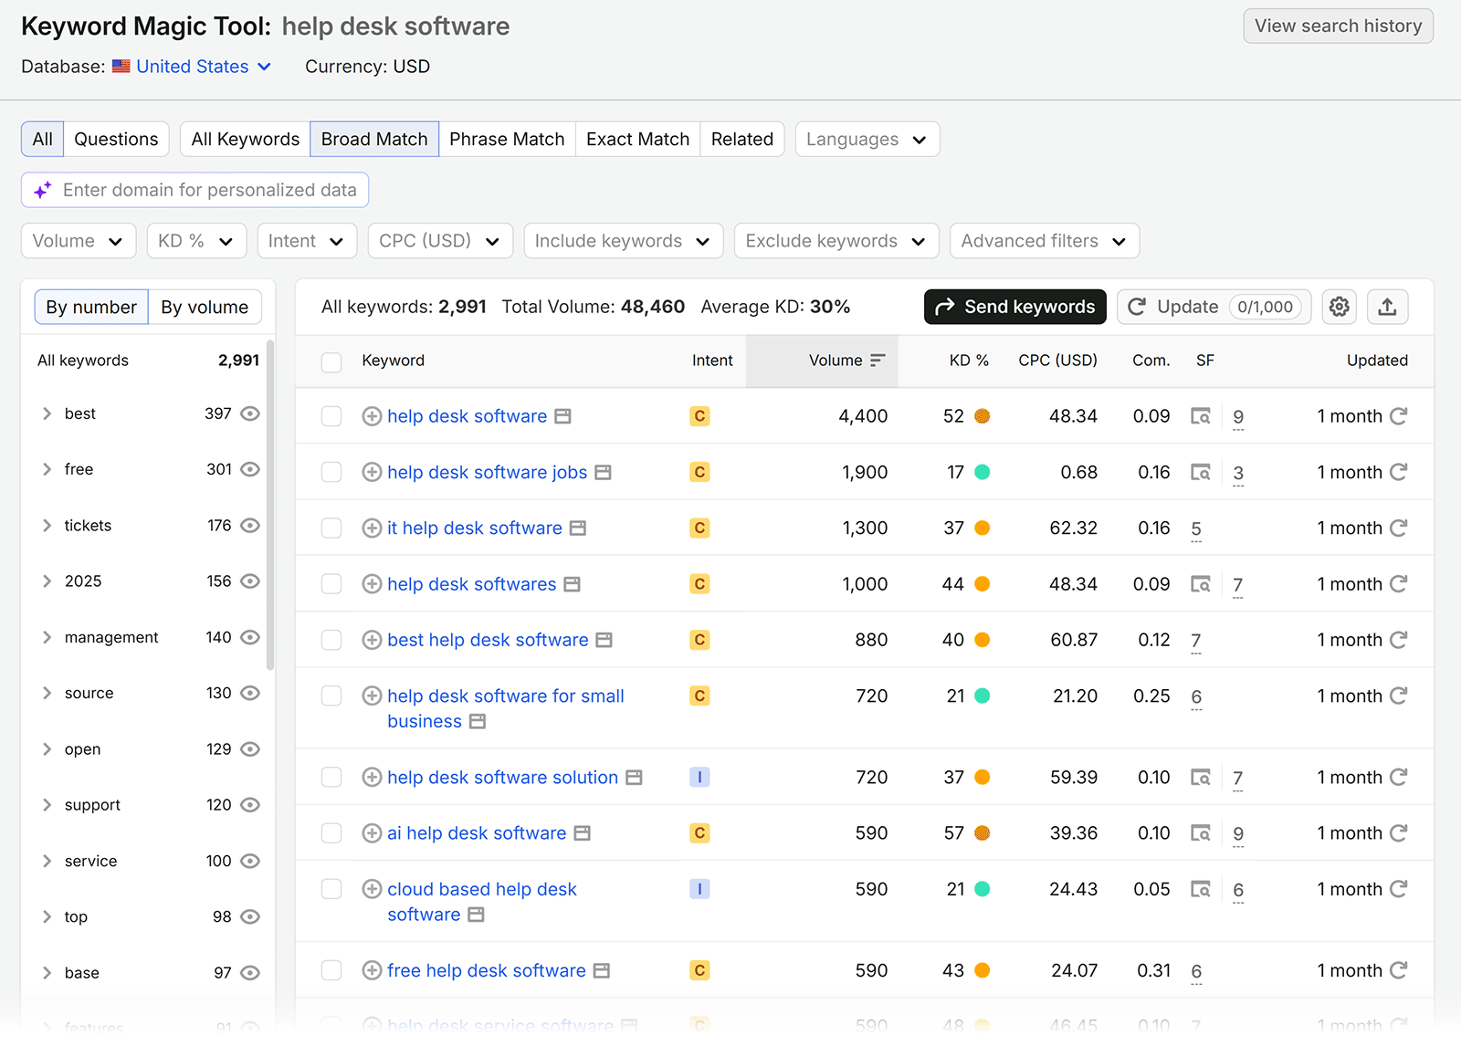
Task: Switch groups to By volume
Action: coord(205,307)
